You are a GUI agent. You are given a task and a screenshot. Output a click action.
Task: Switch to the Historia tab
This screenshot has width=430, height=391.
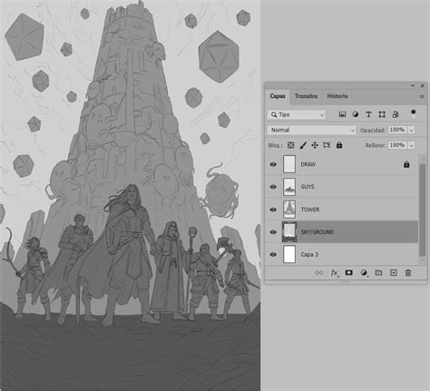[x=337, y=96]
